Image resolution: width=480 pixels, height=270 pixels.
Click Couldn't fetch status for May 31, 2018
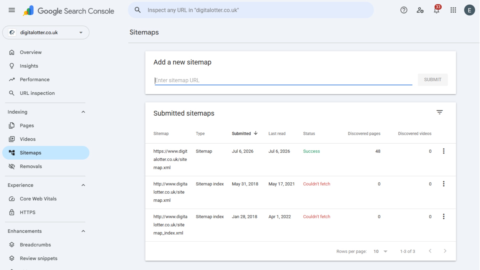pyautogui.click(x=316, y=184)
